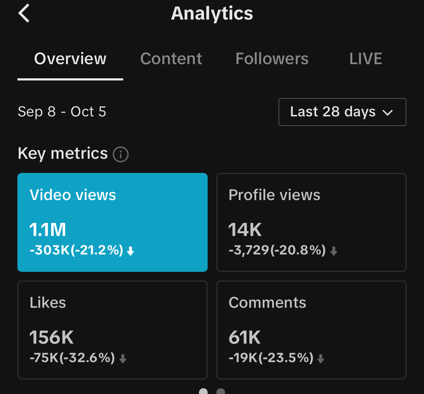Open Key metrics info icon
The height and width of the screenshot is (394, 424).
coord(121,154)
